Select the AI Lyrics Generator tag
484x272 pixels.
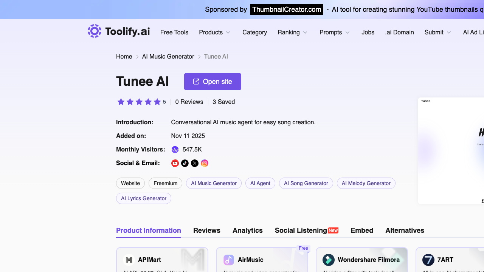[x=144, y=198]
